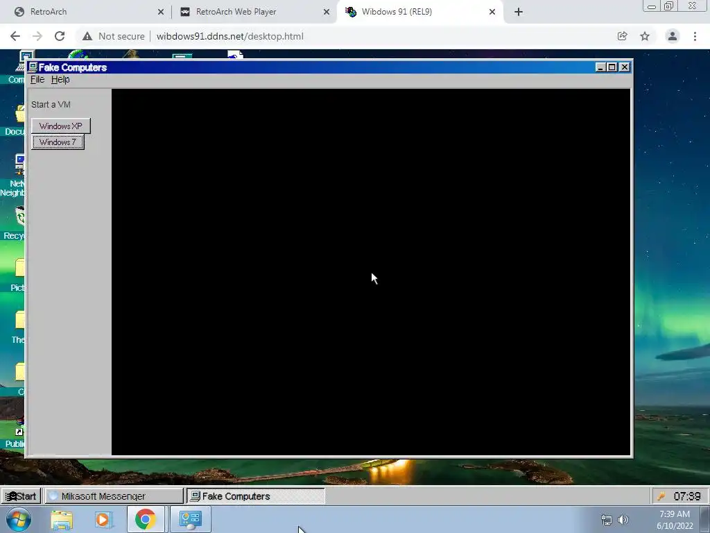710x533 pixels.
Task: Click the tray icon beside the 07:39 clock
Action: (661, 496)
